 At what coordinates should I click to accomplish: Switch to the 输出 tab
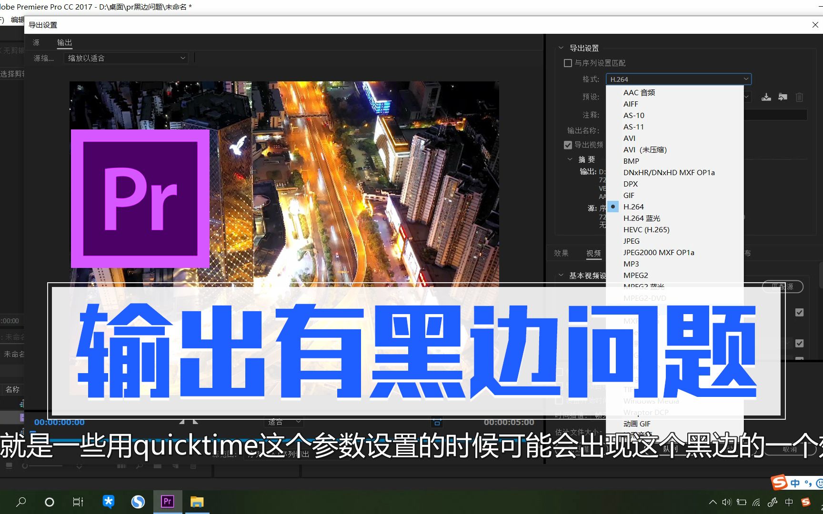[x=65, y=42]
